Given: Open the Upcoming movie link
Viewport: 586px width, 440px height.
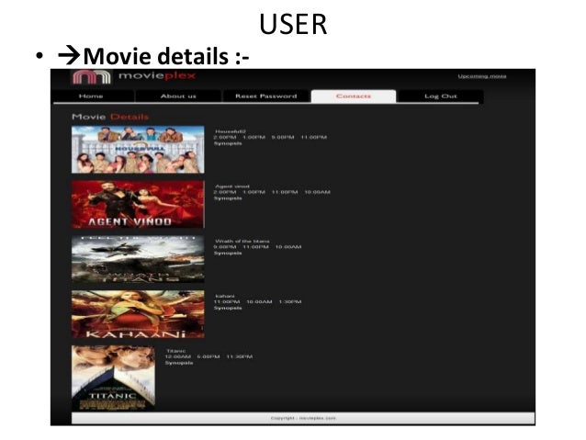Looking at the screenshot, I should point(482,76).
